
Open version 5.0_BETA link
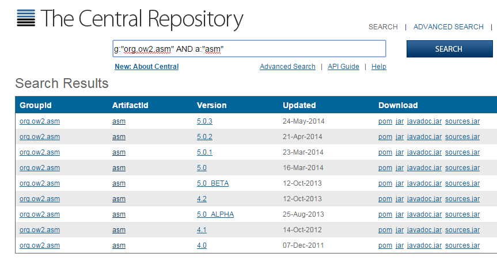(x=213, y=183)
